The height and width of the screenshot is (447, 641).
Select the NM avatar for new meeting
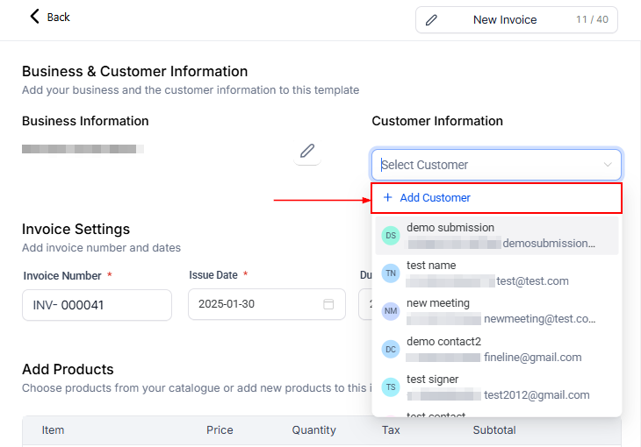tap(391, 311)
